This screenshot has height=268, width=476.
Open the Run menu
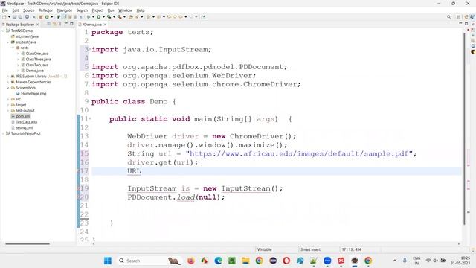[111, 10]
